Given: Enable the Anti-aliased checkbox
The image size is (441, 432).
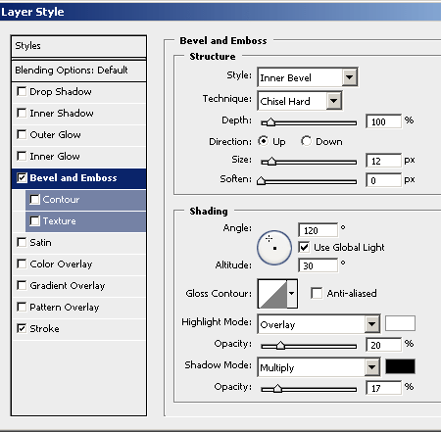Looking at the screenshot, I should (317, 293).
